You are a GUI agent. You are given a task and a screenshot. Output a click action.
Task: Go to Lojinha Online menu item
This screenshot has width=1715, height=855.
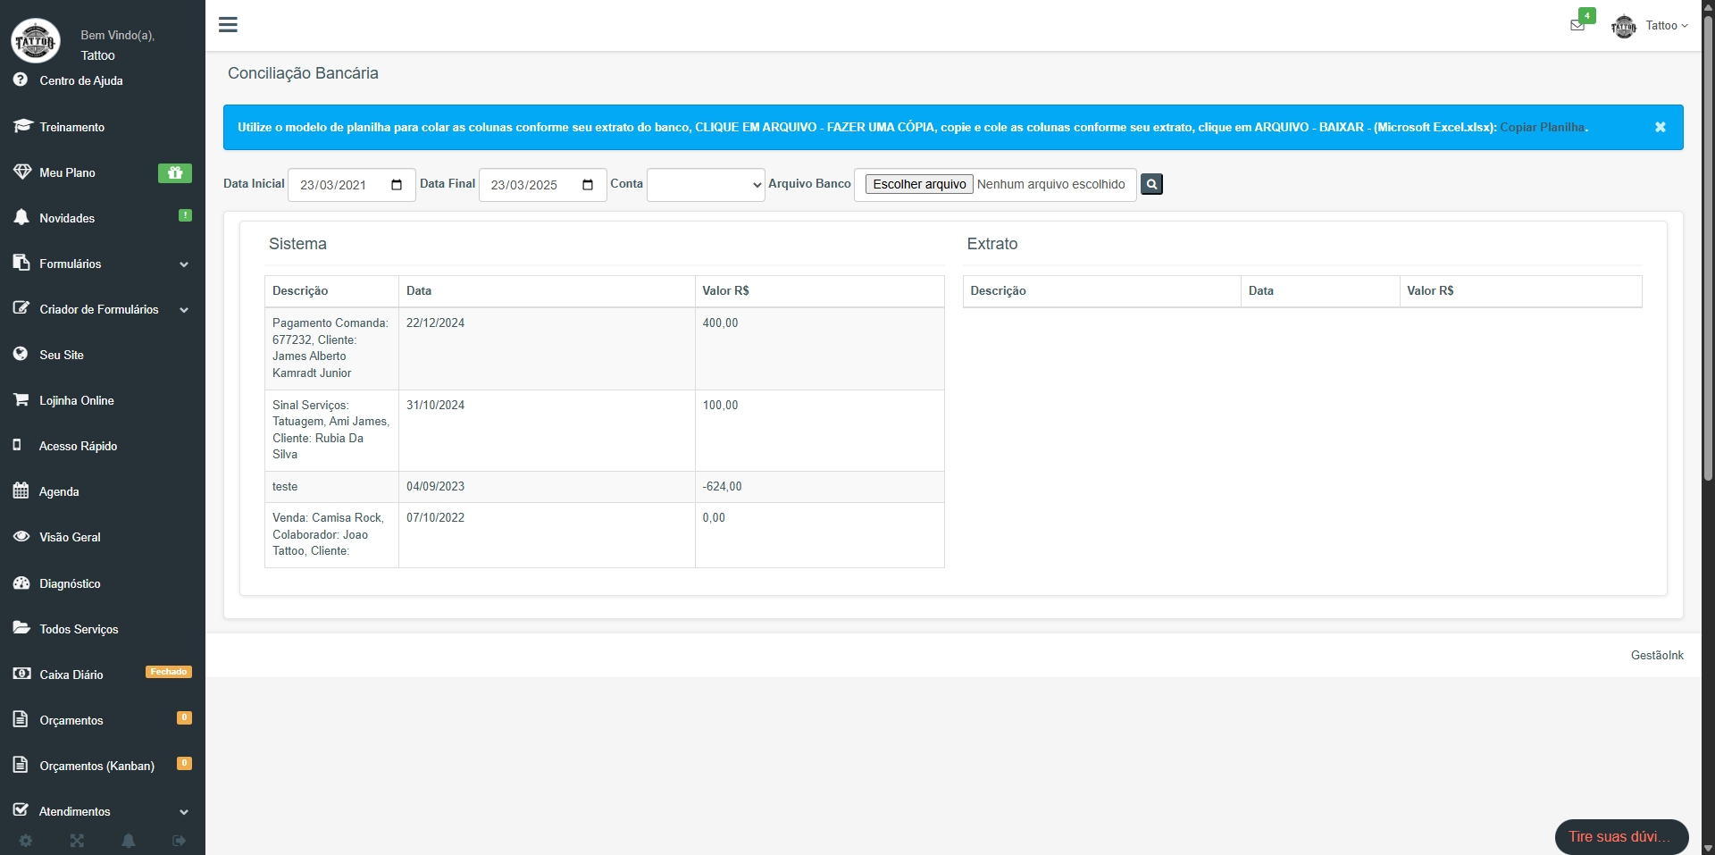tap(103, 400)
